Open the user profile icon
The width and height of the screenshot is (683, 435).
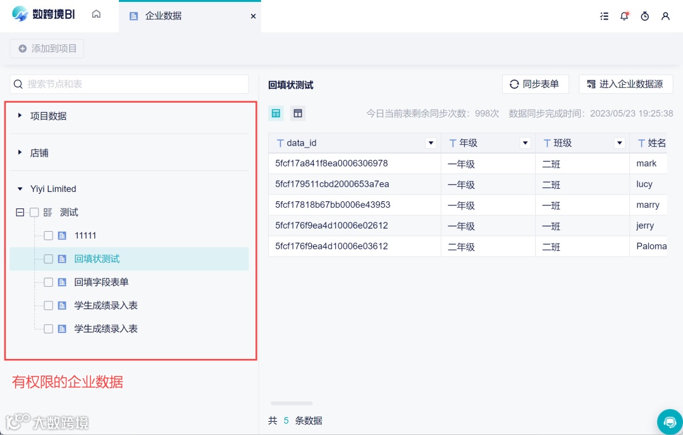pyautogui.click(x=665, y=16)
